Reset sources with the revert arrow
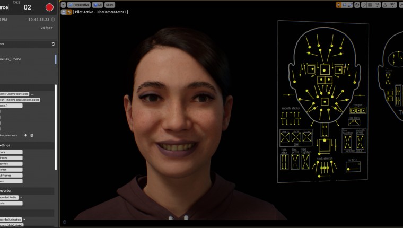The width and height of the screenshot is (403, 228). click(x=53, y=44)
